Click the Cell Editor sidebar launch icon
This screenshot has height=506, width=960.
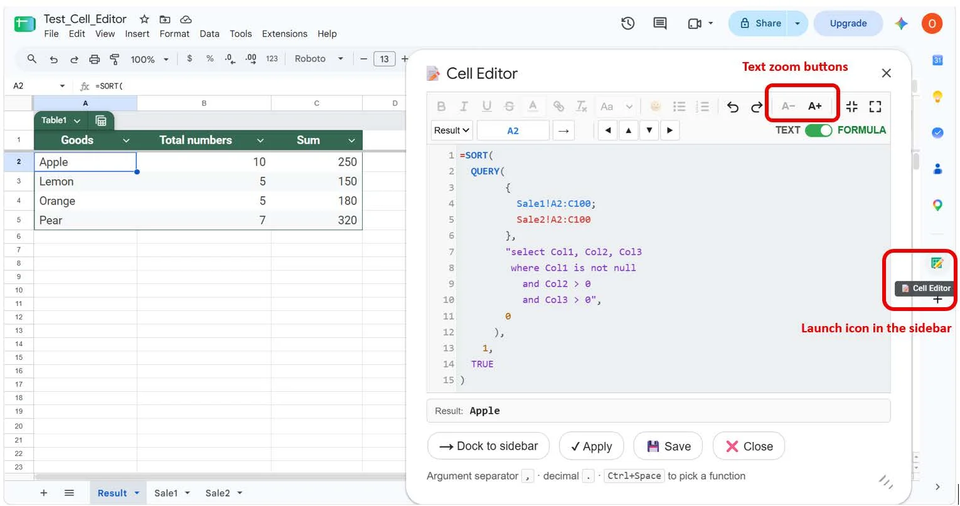pyautogui.click(x=937, y=263)
